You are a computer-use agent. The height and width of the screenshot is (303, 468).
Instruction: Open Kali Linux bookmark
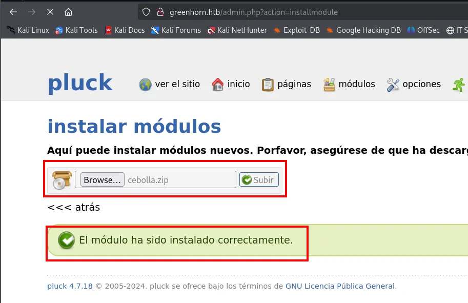(28, 30)
